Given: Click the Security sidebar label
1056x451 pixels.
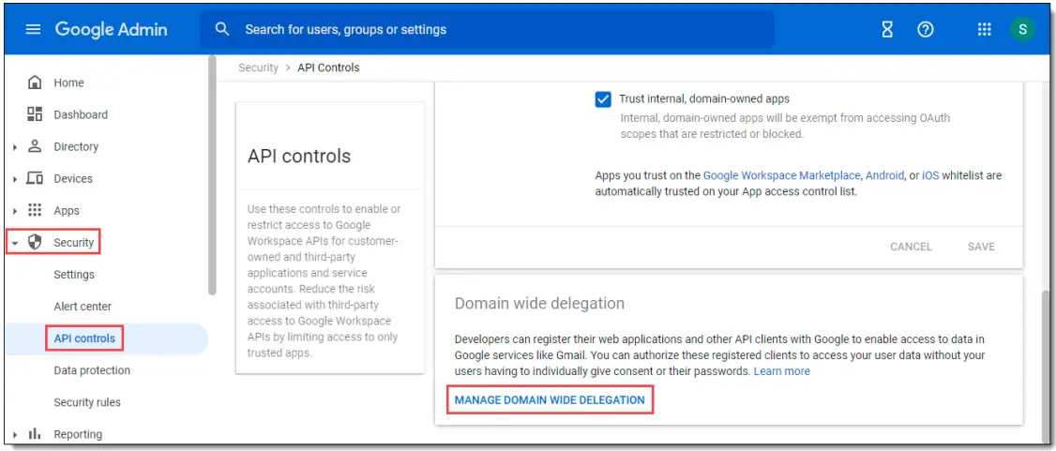Looking at the screenshot, I should [73, 242].
